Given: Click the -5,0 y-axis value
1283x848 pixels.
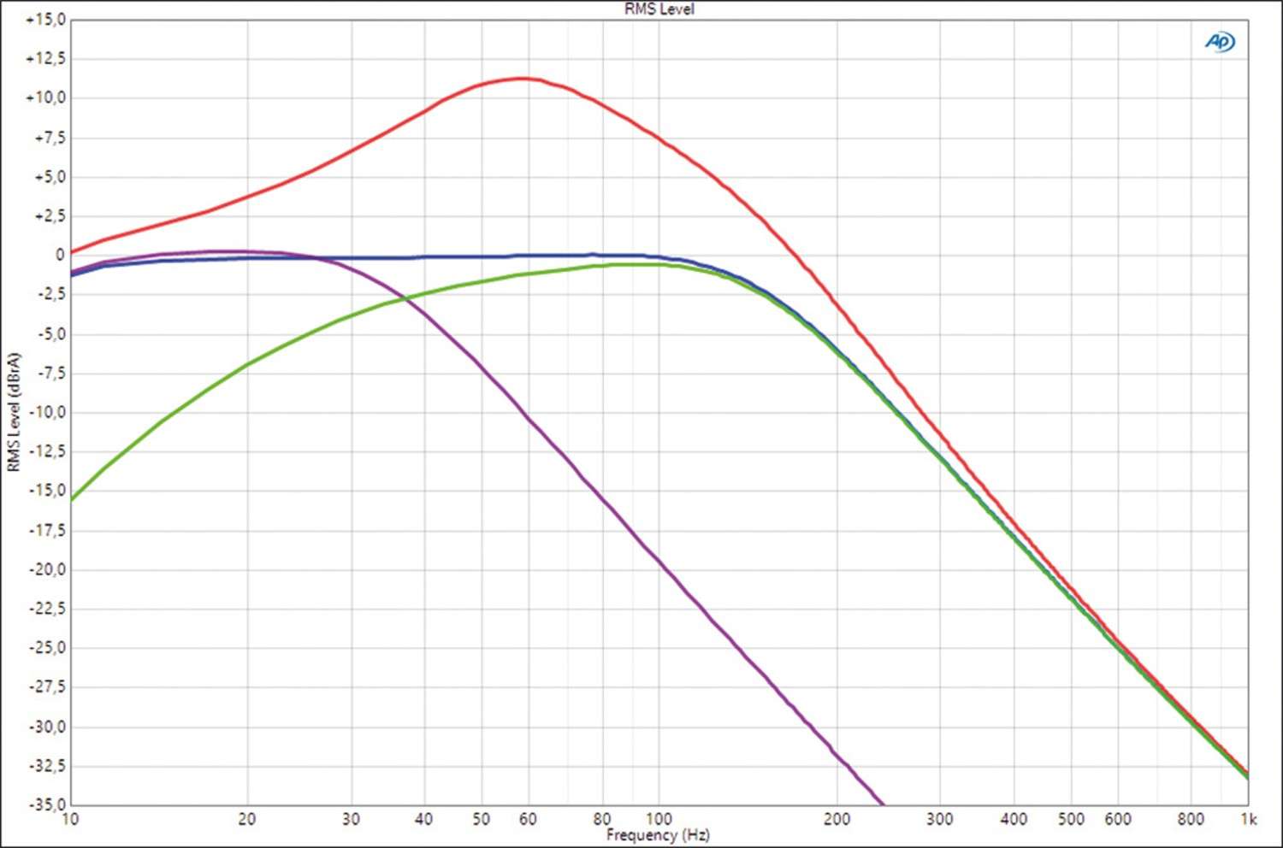Looking at the screenshot, I should (51, 334).
